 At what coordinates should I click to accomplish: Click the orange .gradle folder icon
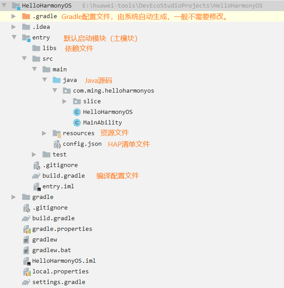pyautogui.click(x=26, y=16)
